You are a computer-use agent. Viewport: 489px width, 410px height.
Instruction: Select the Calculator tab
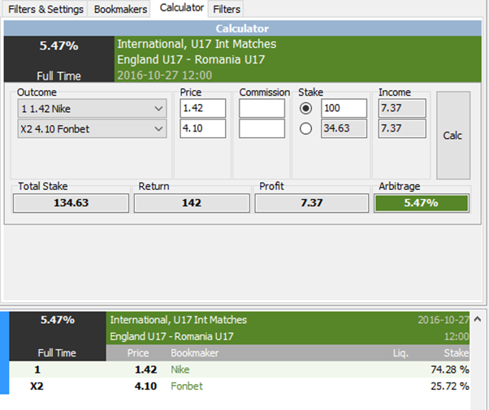coord(181,7)
